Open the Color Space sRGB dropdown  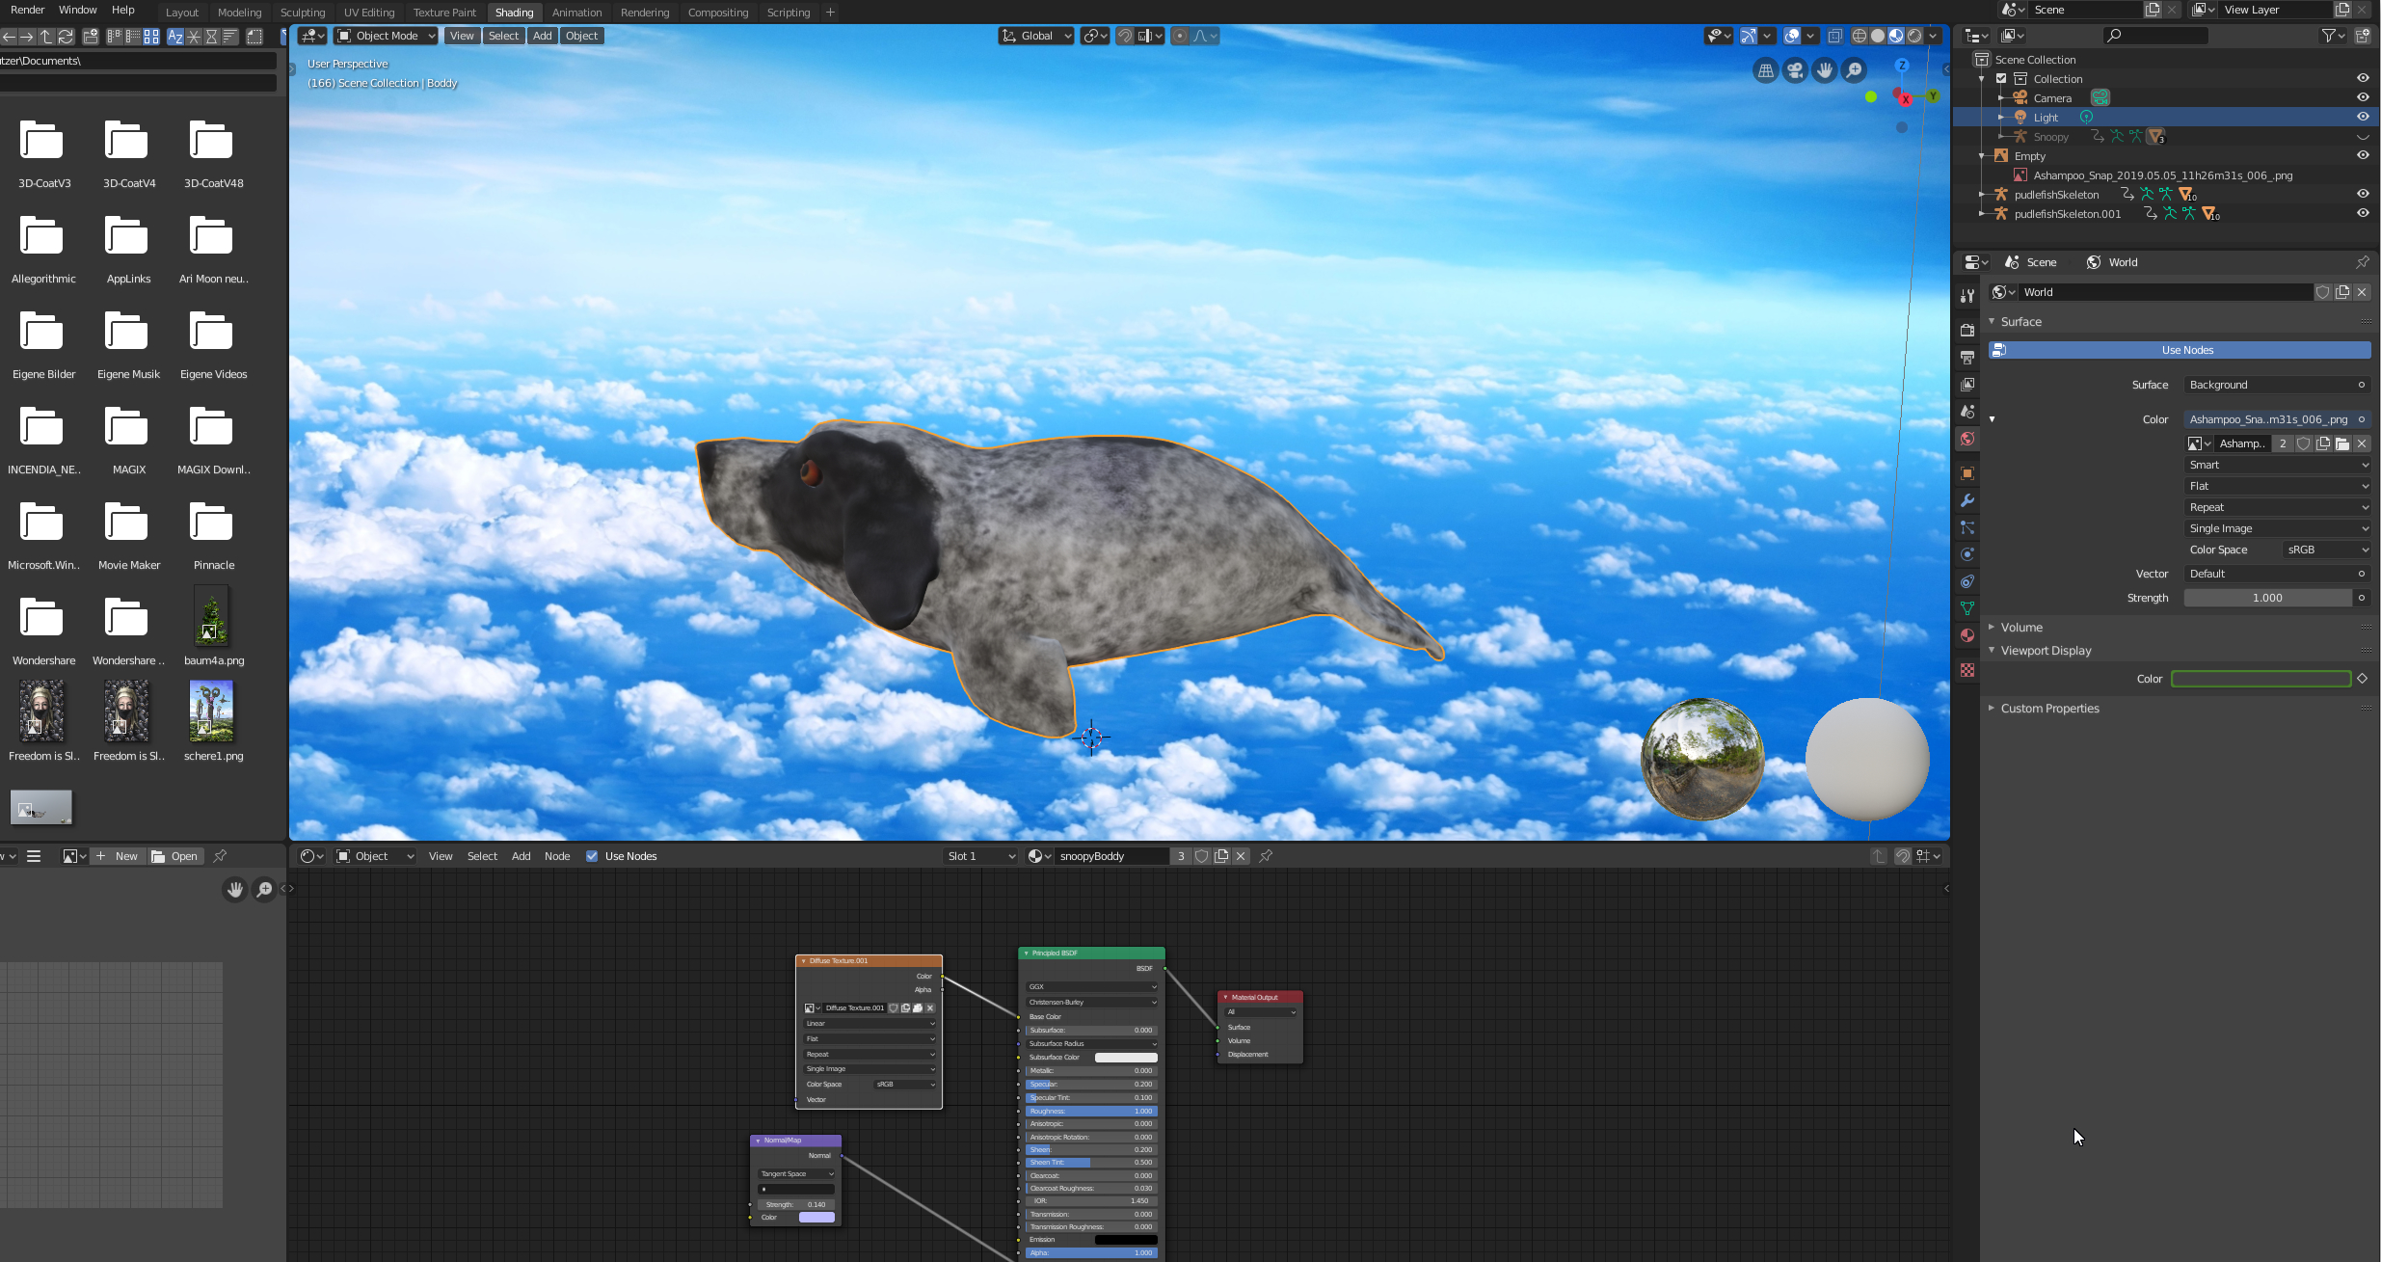[2327, 550]
